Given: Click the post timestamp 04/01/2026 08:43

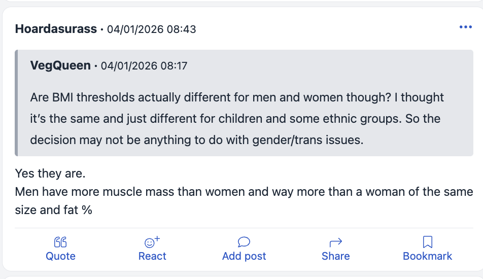Looking at the screenshot, I should [x=151, y=29].
